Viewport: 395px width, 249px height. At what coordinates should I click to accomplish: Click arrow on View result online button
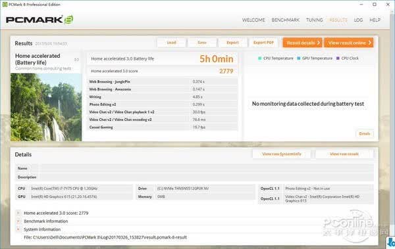[370, 43]
